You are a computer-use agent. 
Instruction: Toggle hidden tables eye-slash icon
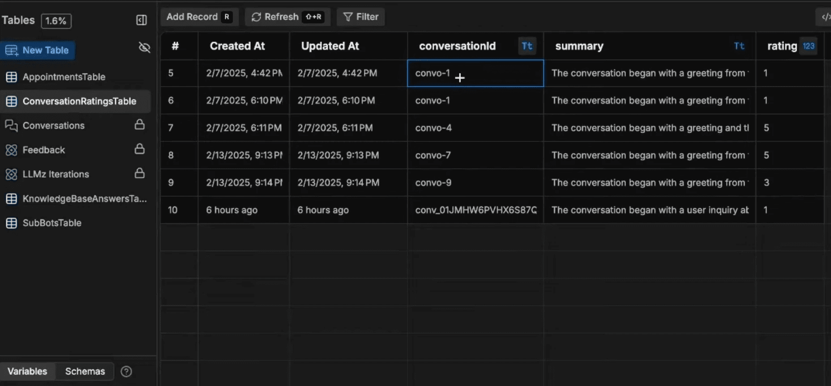coord(144,47)
